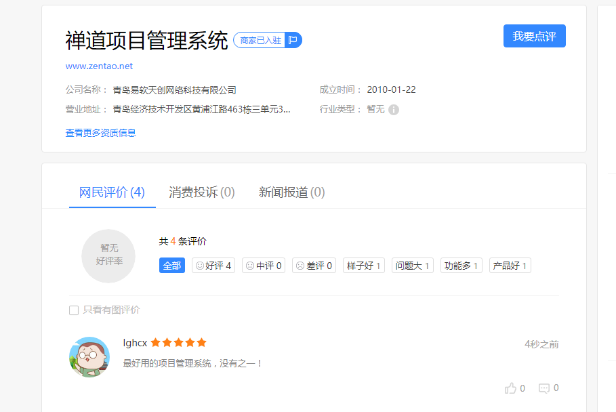Filter reviews by 好评 4

pyautogui.click(x=213, y=266)
